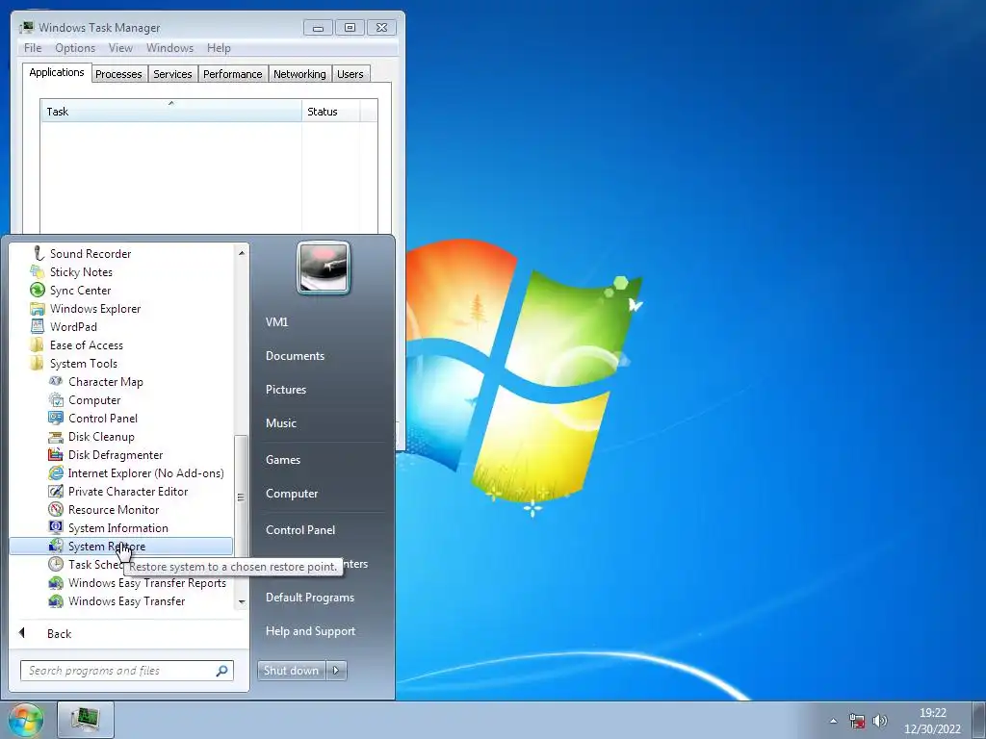Switch to the Services tab
Image resolution: width=986 pixels, height=739 pixels.
[x=173, y=74]
